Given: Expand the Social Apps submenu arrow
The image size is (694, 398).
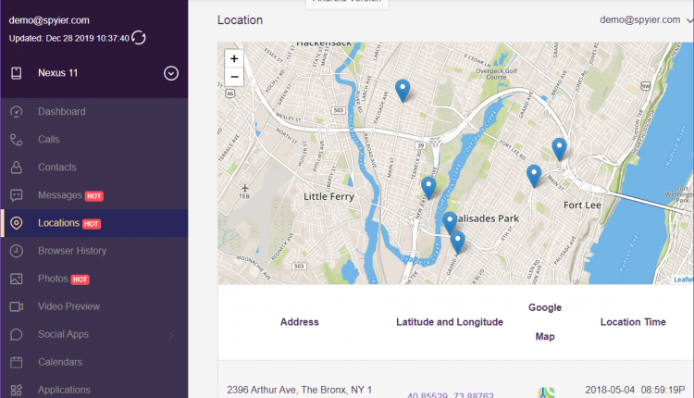Looking at the screenshot, I should coord(171,335).
